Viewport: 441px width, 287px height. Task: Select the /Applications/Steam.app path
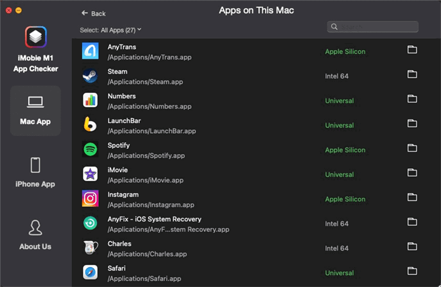coord(145,82)
